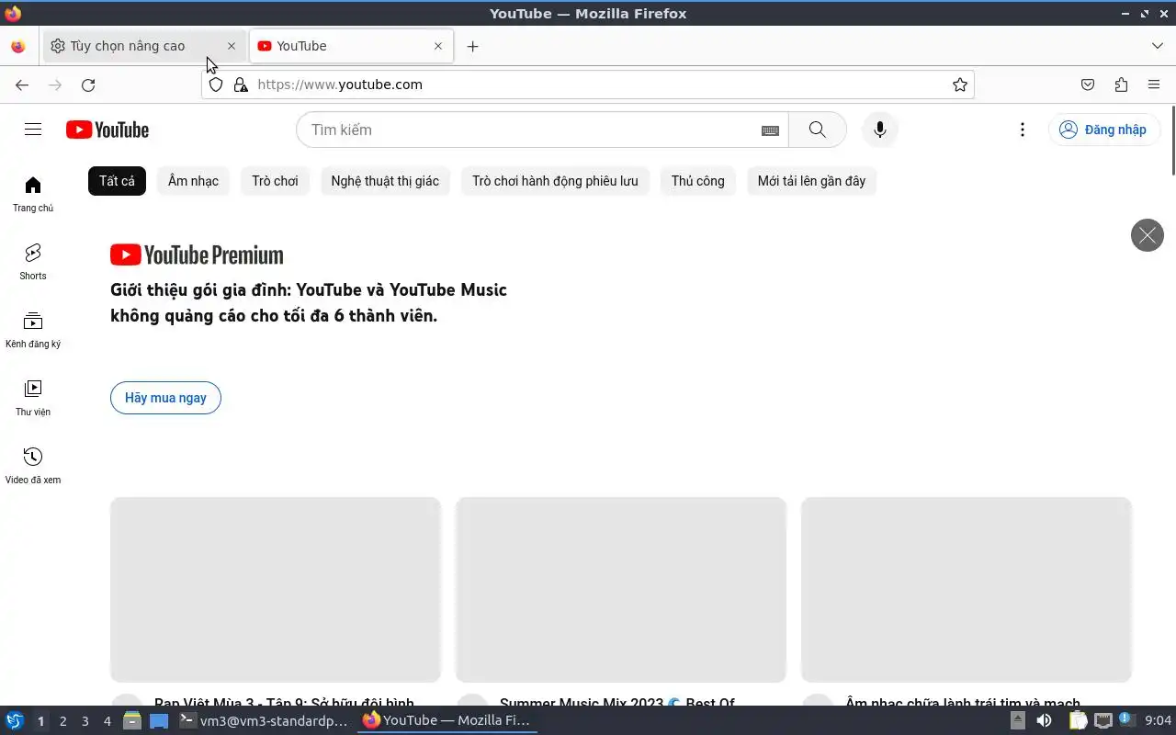Open Firefox View pinned icon
1176x735 pixels.
click(18, 46)
